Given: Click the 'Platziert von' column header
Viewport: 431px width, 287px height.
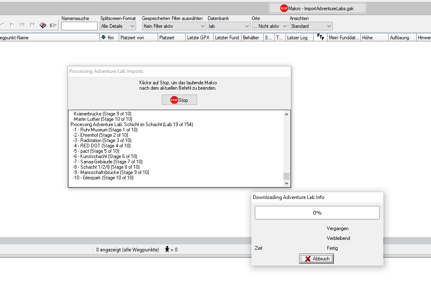Looking at the screenshot, I should tap(138, 38).
